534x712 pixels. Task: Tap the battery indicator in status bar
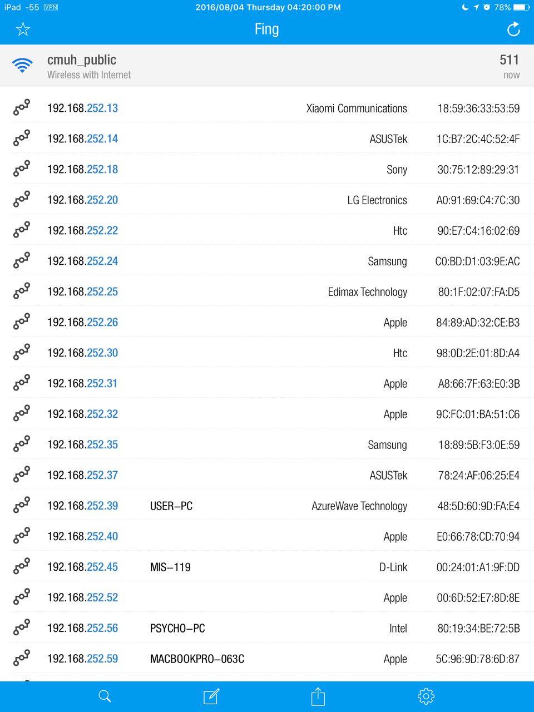pos(521,7)
